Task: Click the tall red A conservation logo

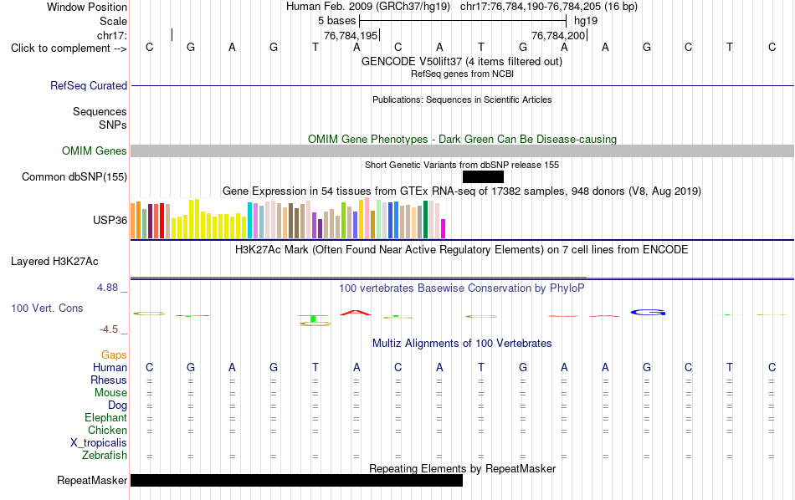Action: click(356, 313)
